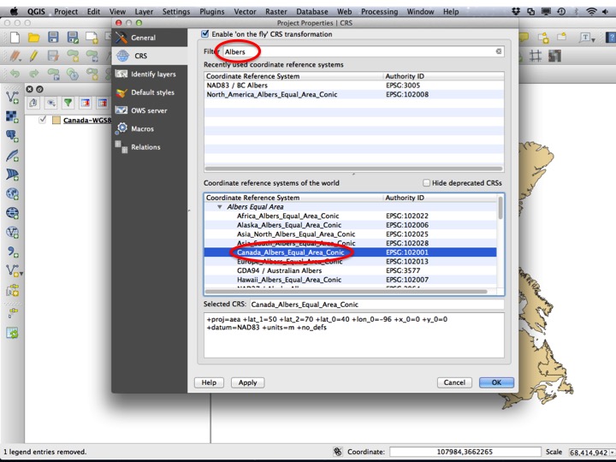
Task: Select Canada_Albers_Equal_Area_Conic row
Action: pos(351,252)
